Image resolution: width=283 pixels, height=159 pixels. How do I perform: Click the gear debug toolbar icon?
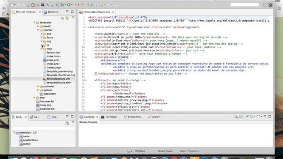pos(62,5)
